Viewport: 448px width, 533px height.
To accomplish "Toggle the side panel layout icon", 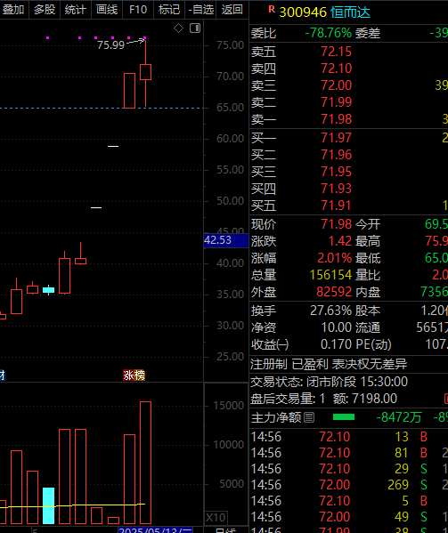I will coord(195,28).
